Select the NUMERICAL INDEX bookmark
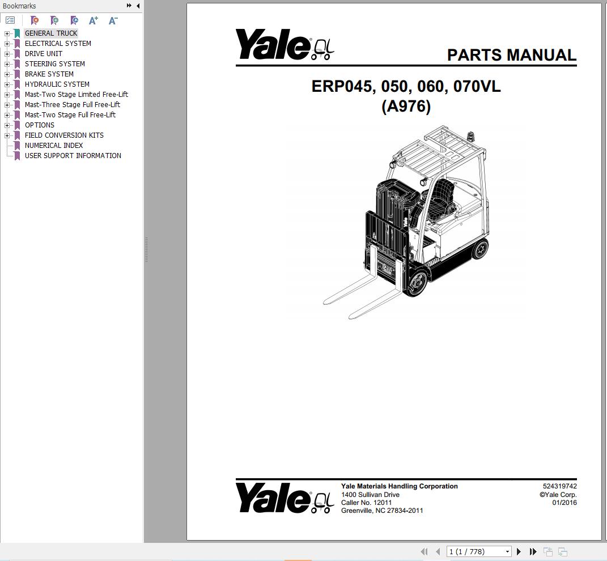Screen dimensions: 607x561 [53, 145]
